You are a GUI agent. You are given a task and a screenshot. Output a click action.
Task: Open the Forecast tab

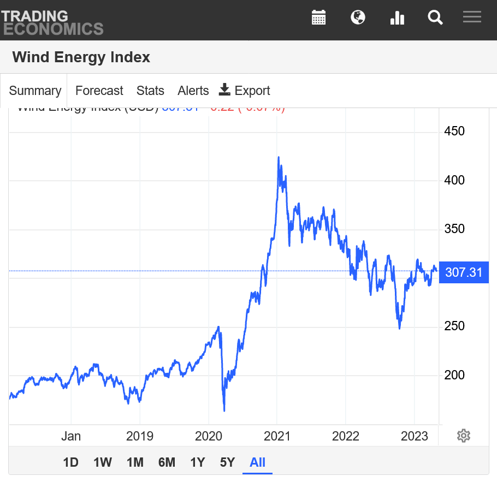99,91
